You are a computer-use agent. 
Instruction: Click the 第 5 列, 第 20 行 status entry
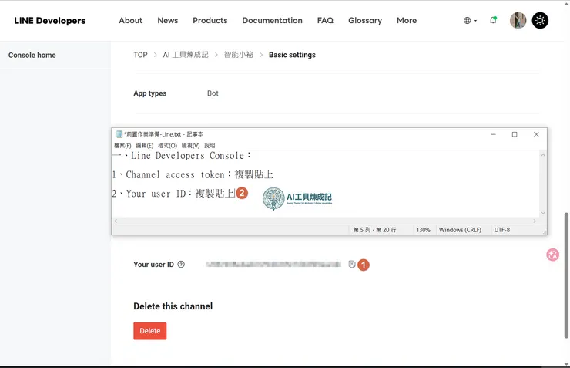coord(375,230)
